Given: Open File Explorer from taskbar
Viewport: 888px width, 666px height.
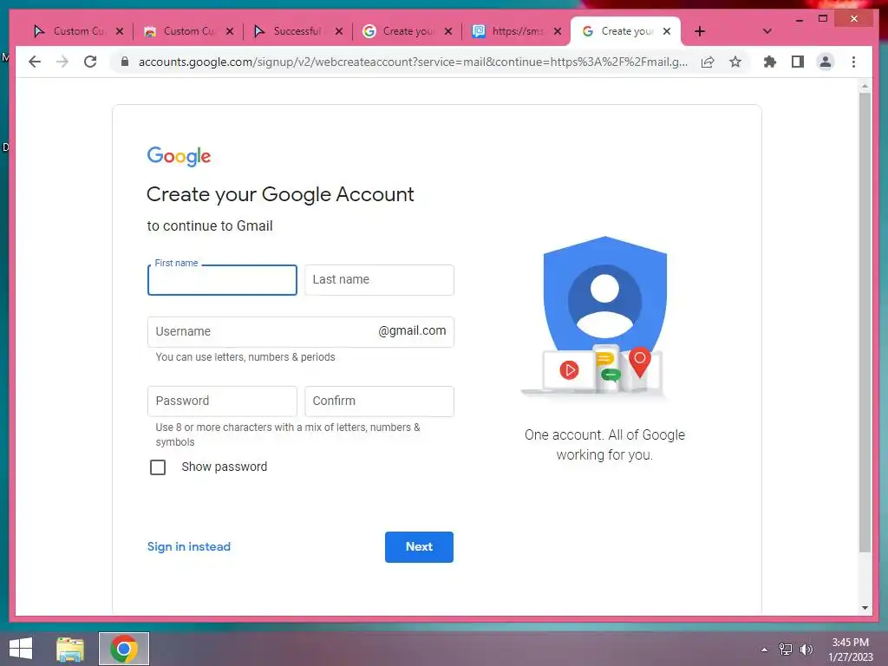Looking at the screenshot, I should click(70, 649).
